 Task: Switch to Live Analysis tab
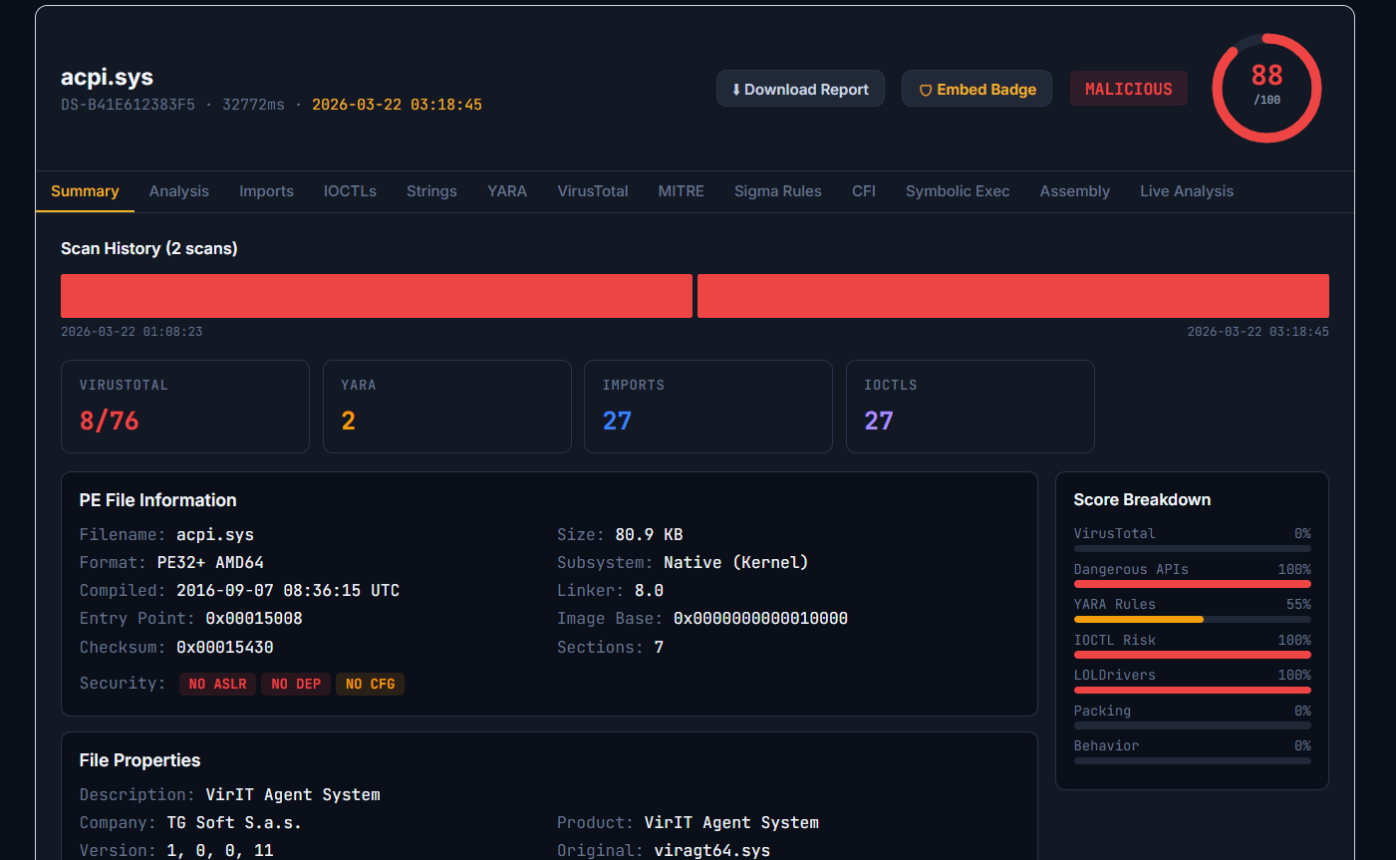pos(1187,191)
